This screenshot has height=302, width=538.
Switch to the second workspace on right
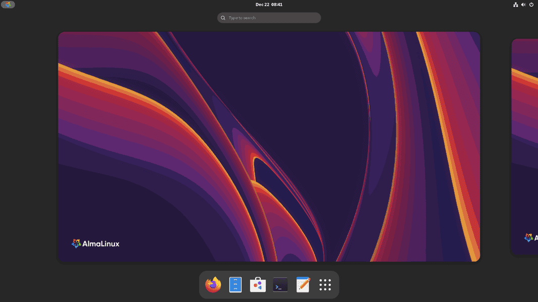pyautogui.click(x=524, y=146)
